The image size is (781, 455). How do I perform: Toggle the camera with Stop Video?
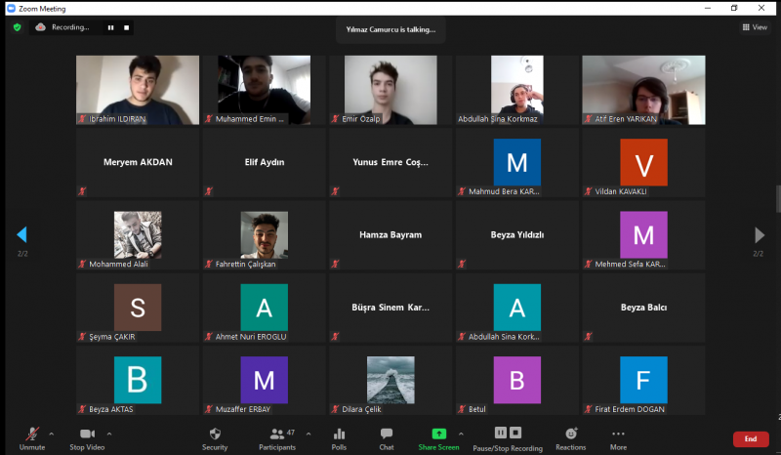[89, 436]
